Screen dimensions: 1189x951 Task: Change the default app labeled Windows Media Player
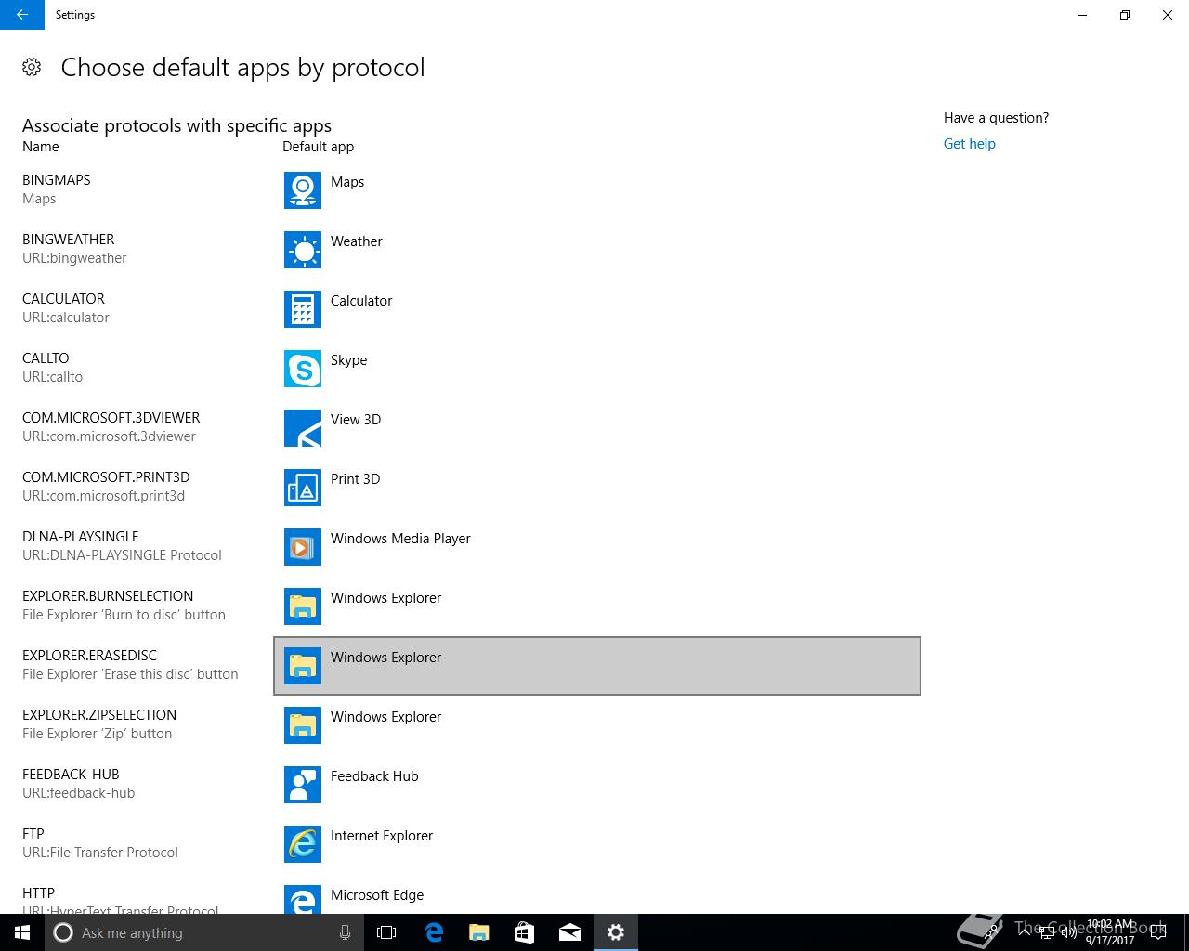coord(597,547)
